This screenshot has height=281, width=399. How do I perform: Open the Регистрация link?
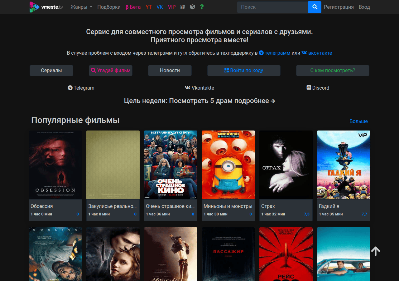click(x=339, y=7)
